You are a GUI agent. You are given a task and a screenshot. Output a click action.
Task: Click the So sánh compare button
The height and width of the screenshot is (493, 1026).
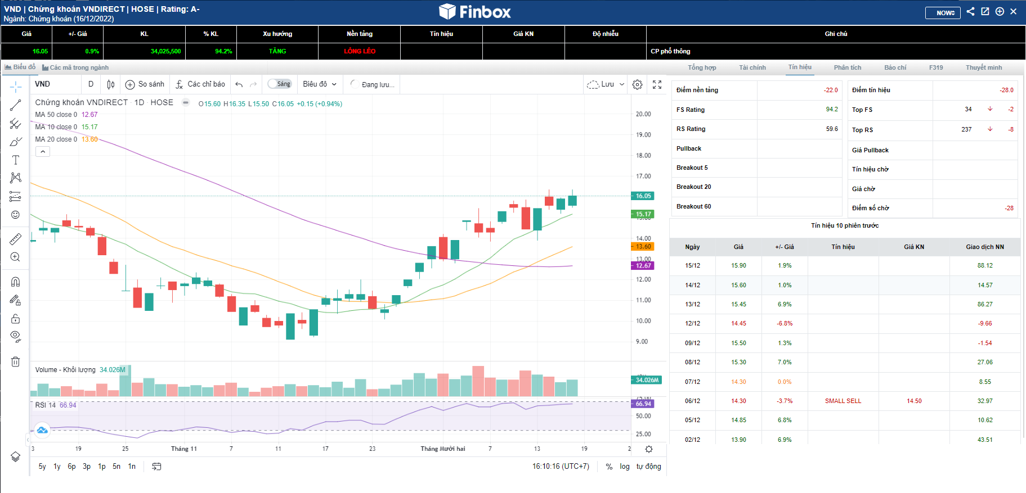pos(145,84)
